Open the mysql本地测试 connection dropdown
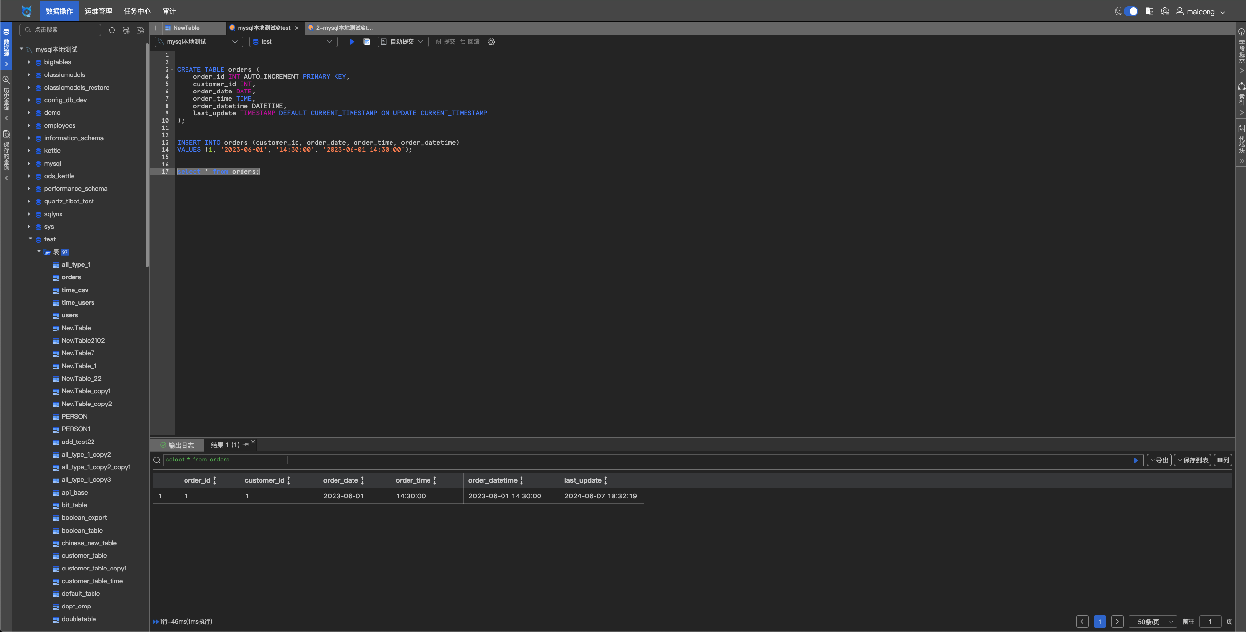1246x644 pixels. click(x=199, y=42)
